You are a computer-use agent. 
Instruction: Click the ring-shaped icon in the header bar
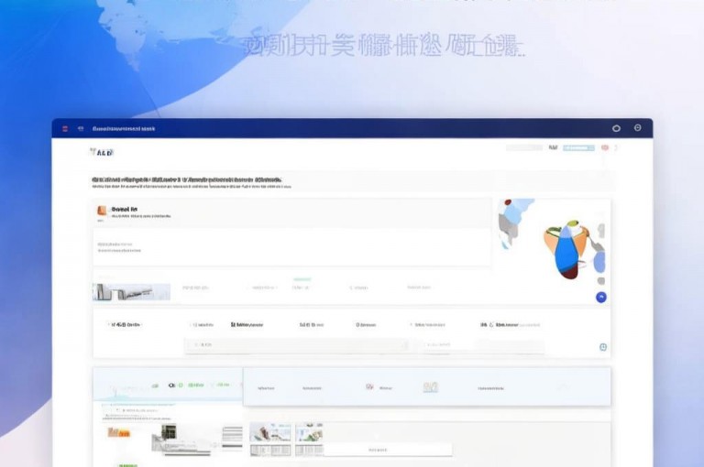(616, 128)
